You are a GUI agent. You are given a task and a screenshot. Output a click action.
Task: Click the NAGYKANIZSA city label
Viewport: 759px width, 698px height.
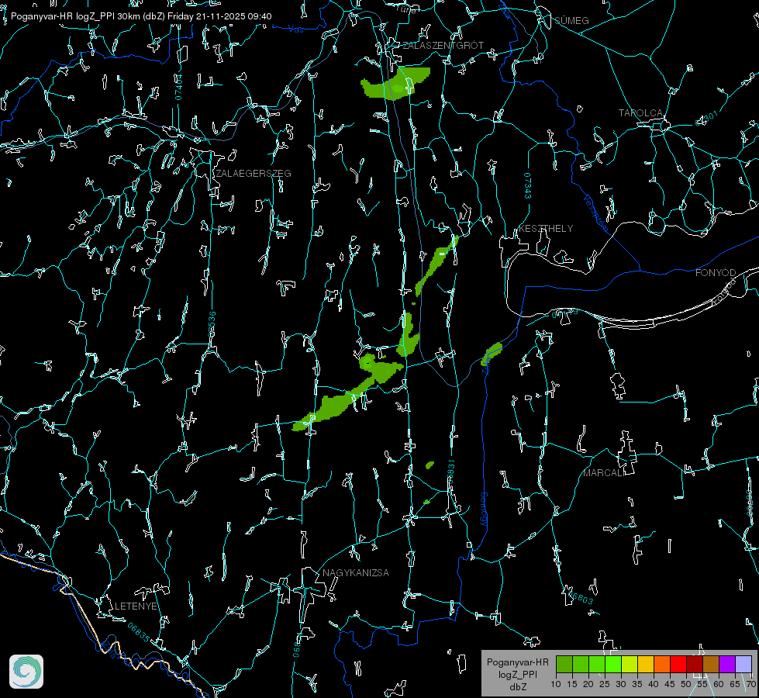click(356, 572)
